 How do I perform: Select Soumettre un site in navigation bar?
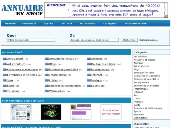(136, 23)
